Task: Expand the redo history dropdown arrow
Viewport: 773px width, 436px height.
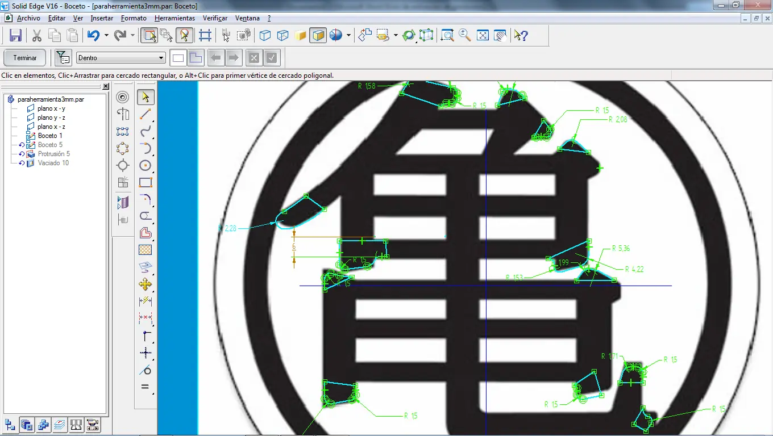Action: tap(133, 36)
